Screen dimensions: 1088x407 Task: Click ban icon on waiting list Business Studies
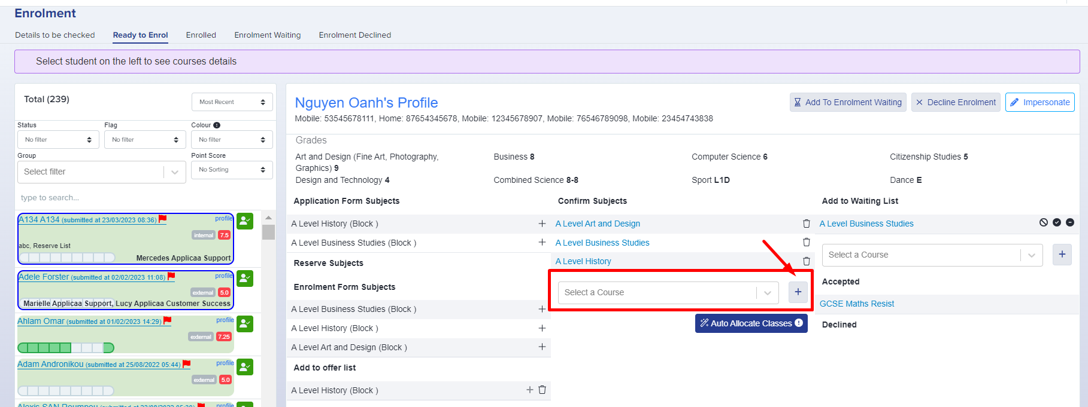point(1044,222)
